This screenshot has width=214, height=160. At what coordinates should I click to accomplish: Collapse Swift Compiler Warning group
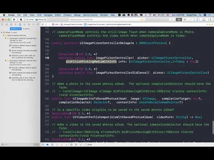pyautogui.click(x=4, y=36)
